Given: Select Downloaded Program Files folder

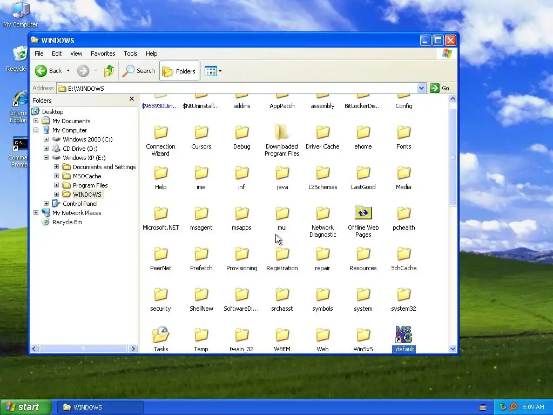Looking at the screenshot, I should [x=282, y=140].
